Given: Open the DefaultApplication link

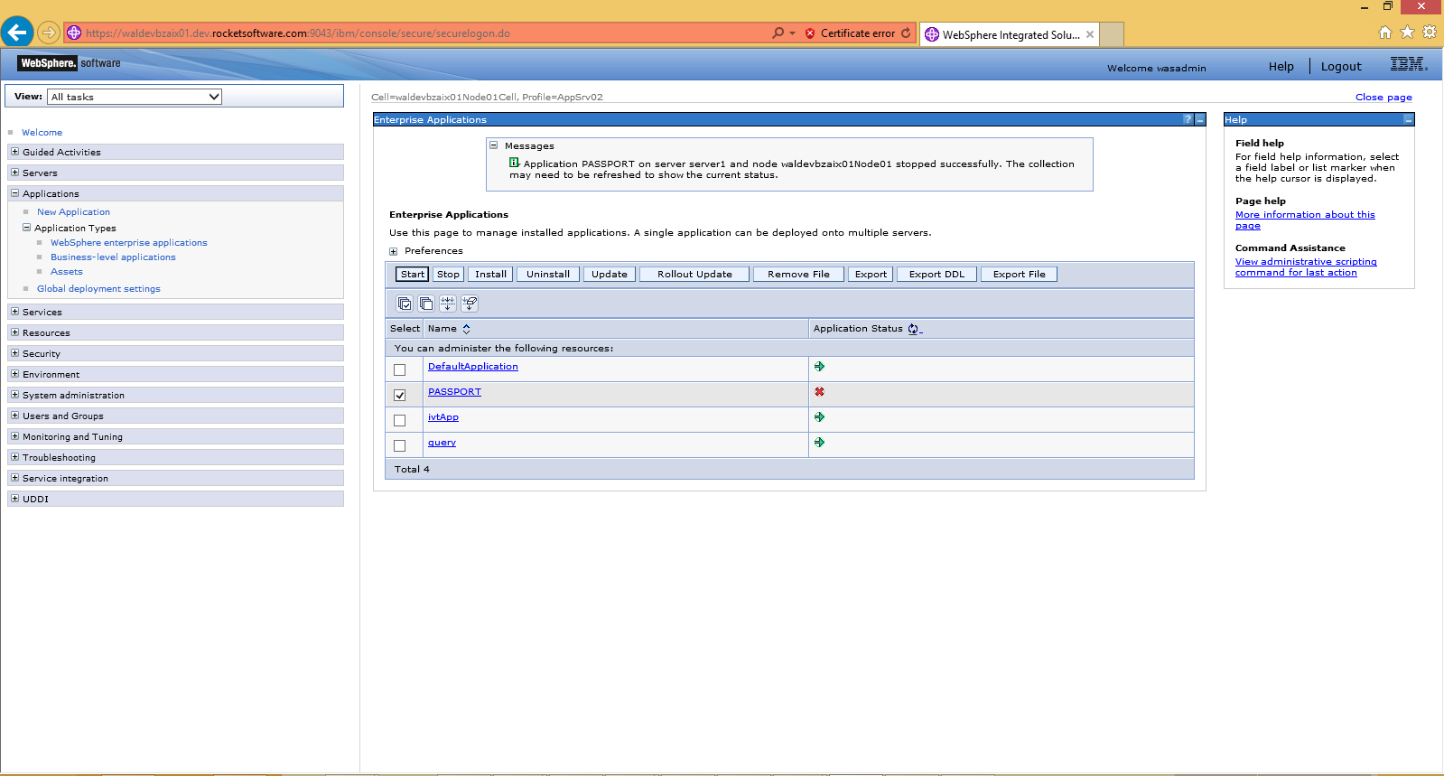Looking at the screenshot, I should coord(473,367).
